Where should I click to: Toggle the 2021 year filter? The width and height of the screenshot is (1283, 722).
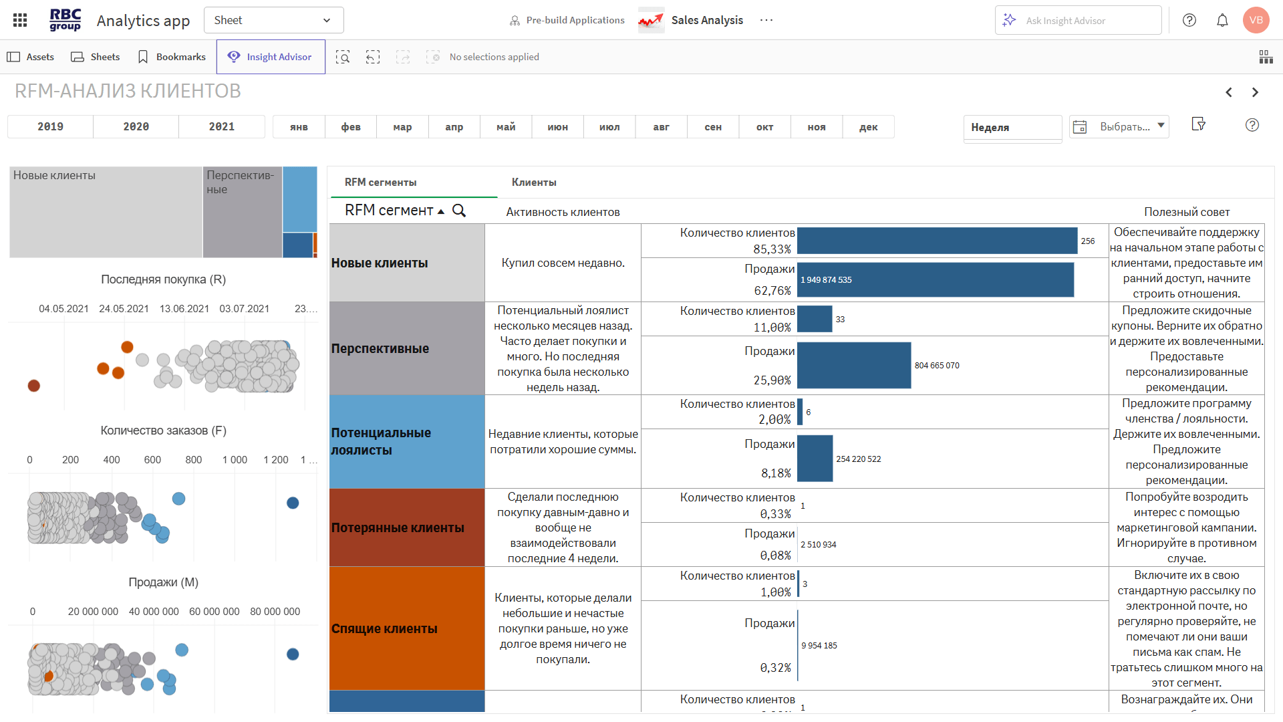pyautogui.click(x=221, y=127)
